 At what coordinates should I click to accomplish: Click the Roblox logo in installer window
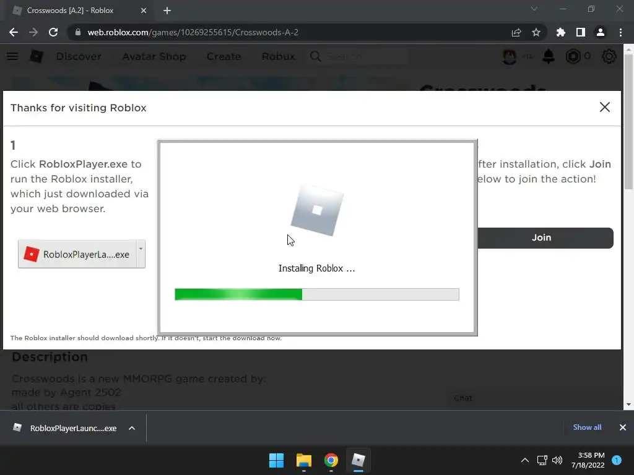point(317,210)
